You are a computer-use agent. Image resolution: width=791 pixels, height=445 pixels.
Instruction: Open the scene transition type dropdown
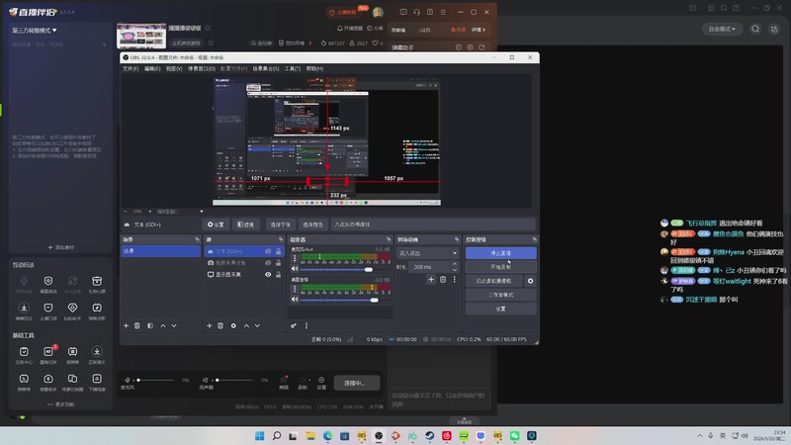pyautogui.click(x=428, y=253)
